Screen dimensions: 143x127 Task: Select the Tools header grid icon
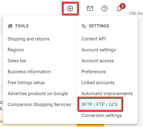pyautogui.click(x=10, y=26)
